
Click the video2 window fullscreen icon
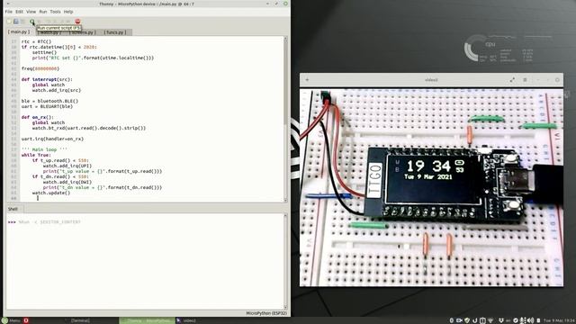click(512, 80)
